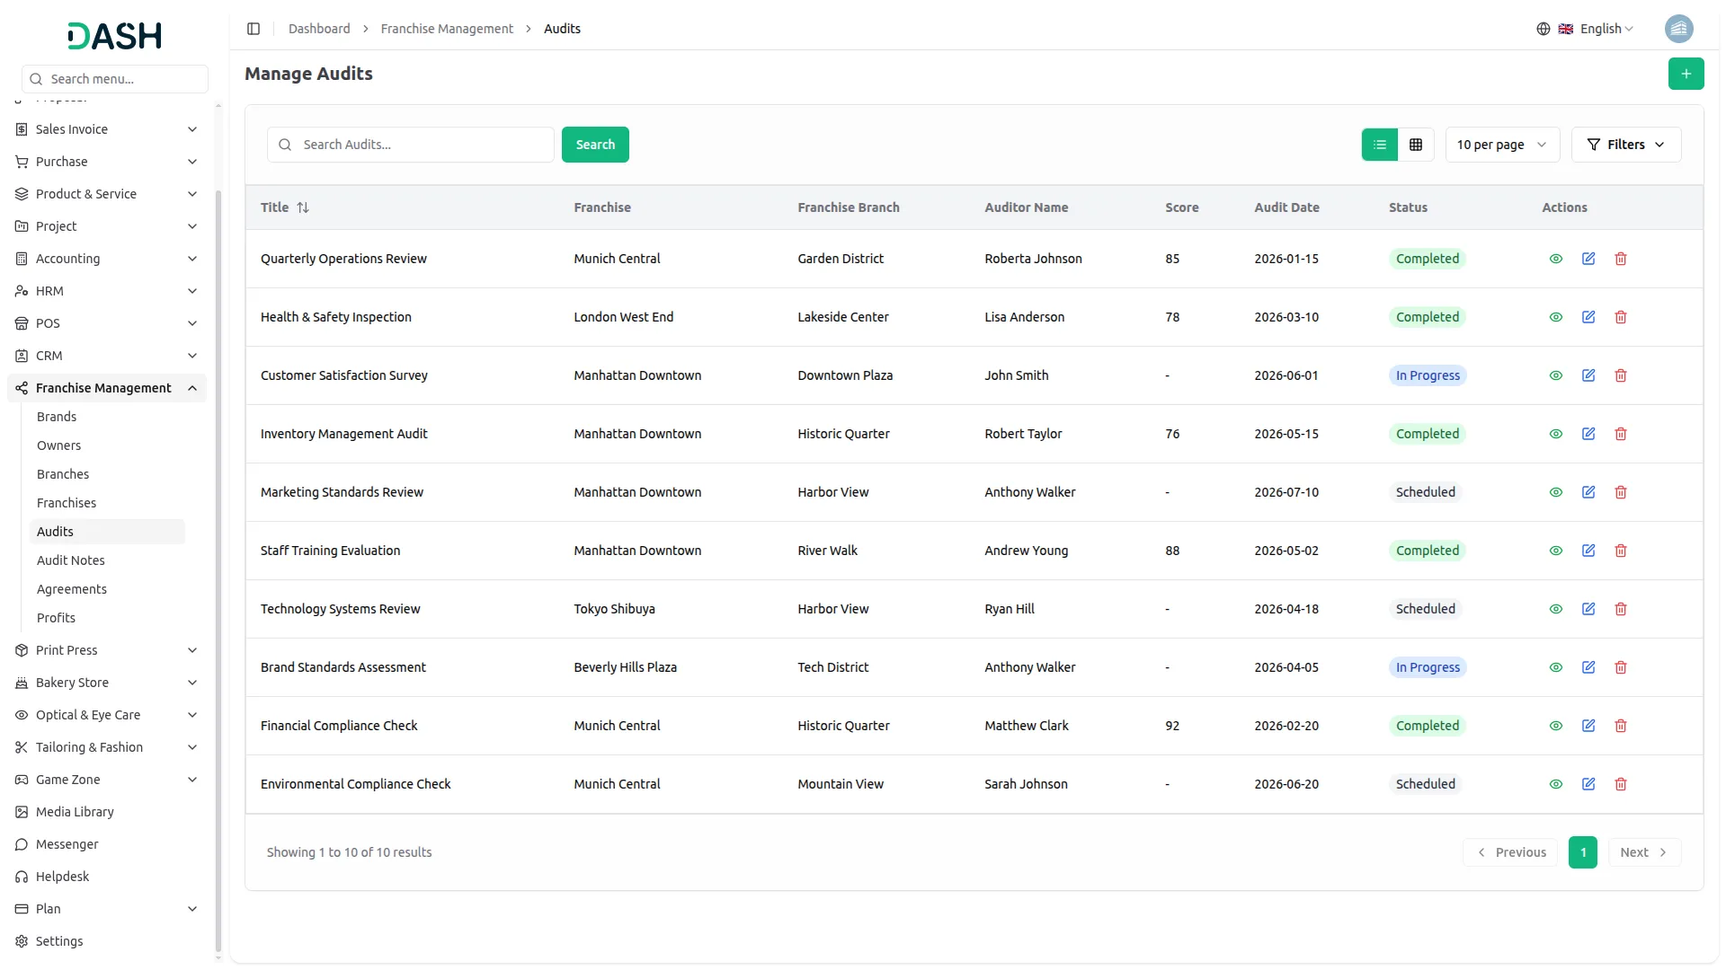Image resolution: width=1726 pixels, height=970 pixels.
Task: Click the globe language icon
Action: pyautogui.click(x=1543, y=29)
